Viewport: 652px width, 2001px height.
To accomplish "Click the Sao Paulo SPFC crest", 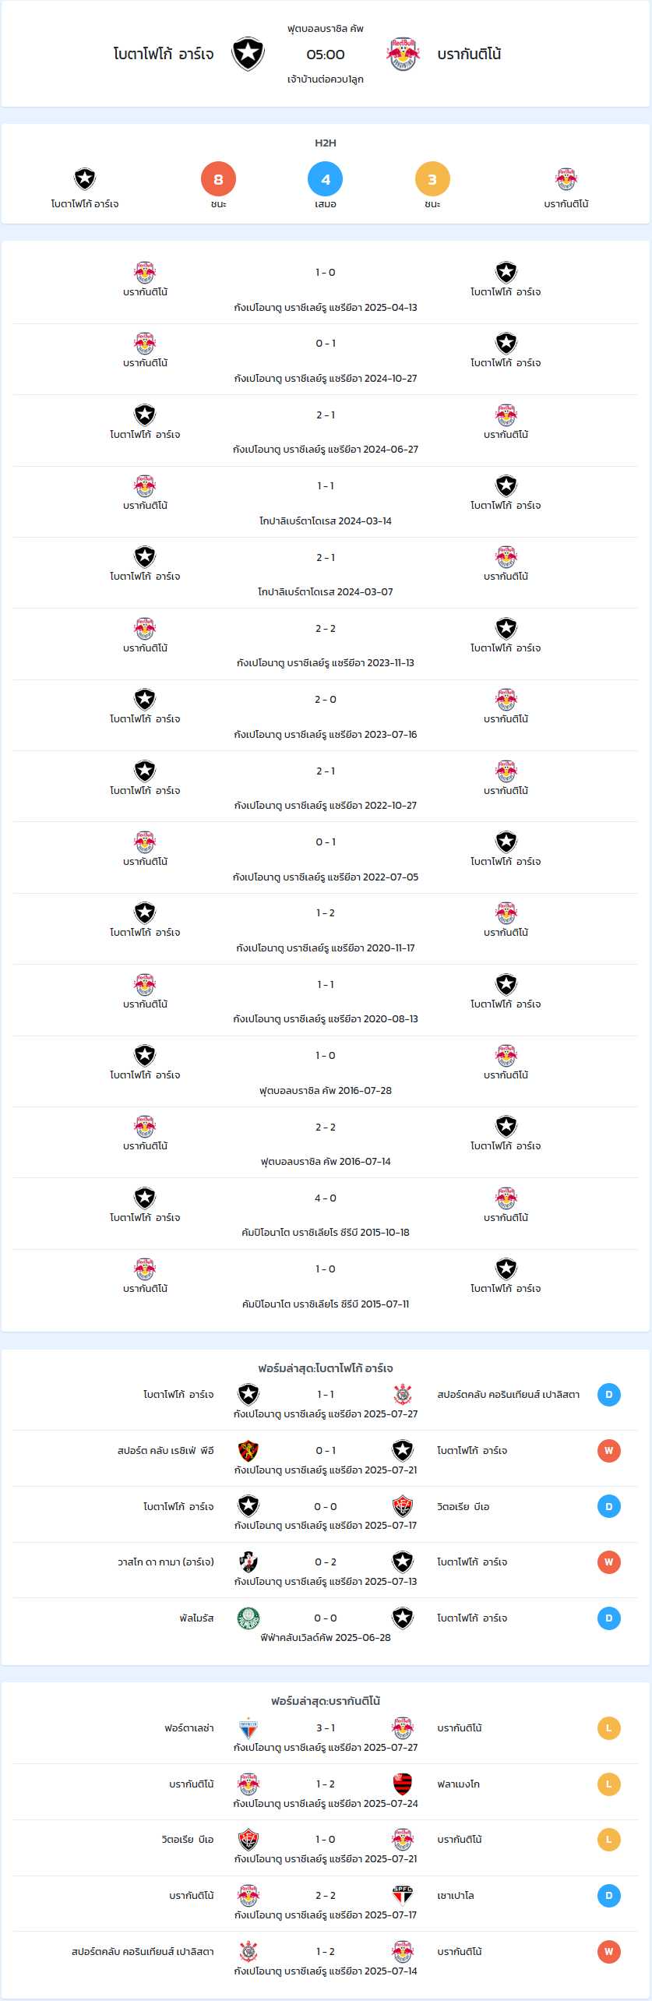I will pyautogui.click(x=403, y=1895).
